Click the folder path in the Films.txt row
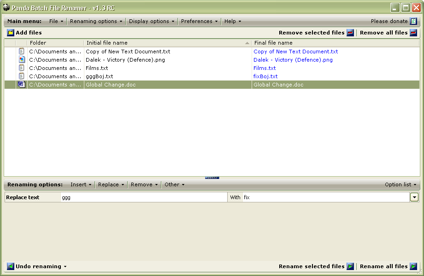 [x=55, y=68]
